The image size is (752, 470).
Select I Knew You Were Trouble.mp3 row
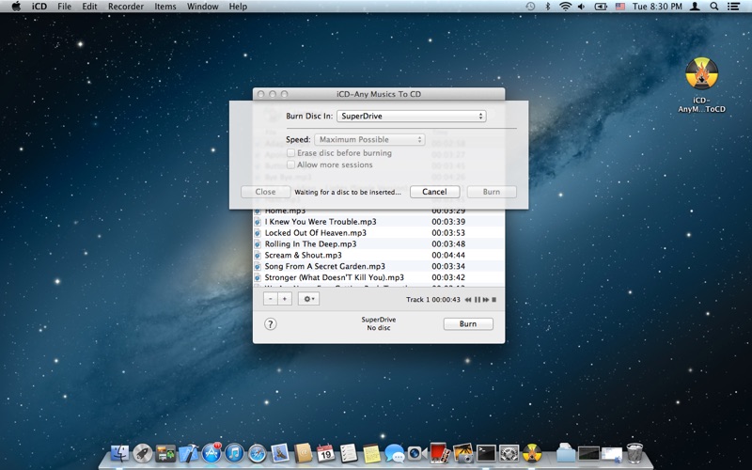pos(379,222)
